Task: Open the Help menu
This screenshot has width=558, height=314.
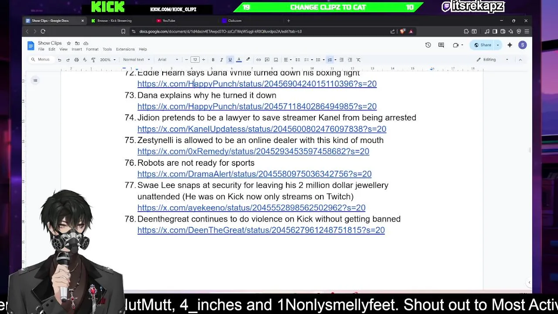Action: 143,49
